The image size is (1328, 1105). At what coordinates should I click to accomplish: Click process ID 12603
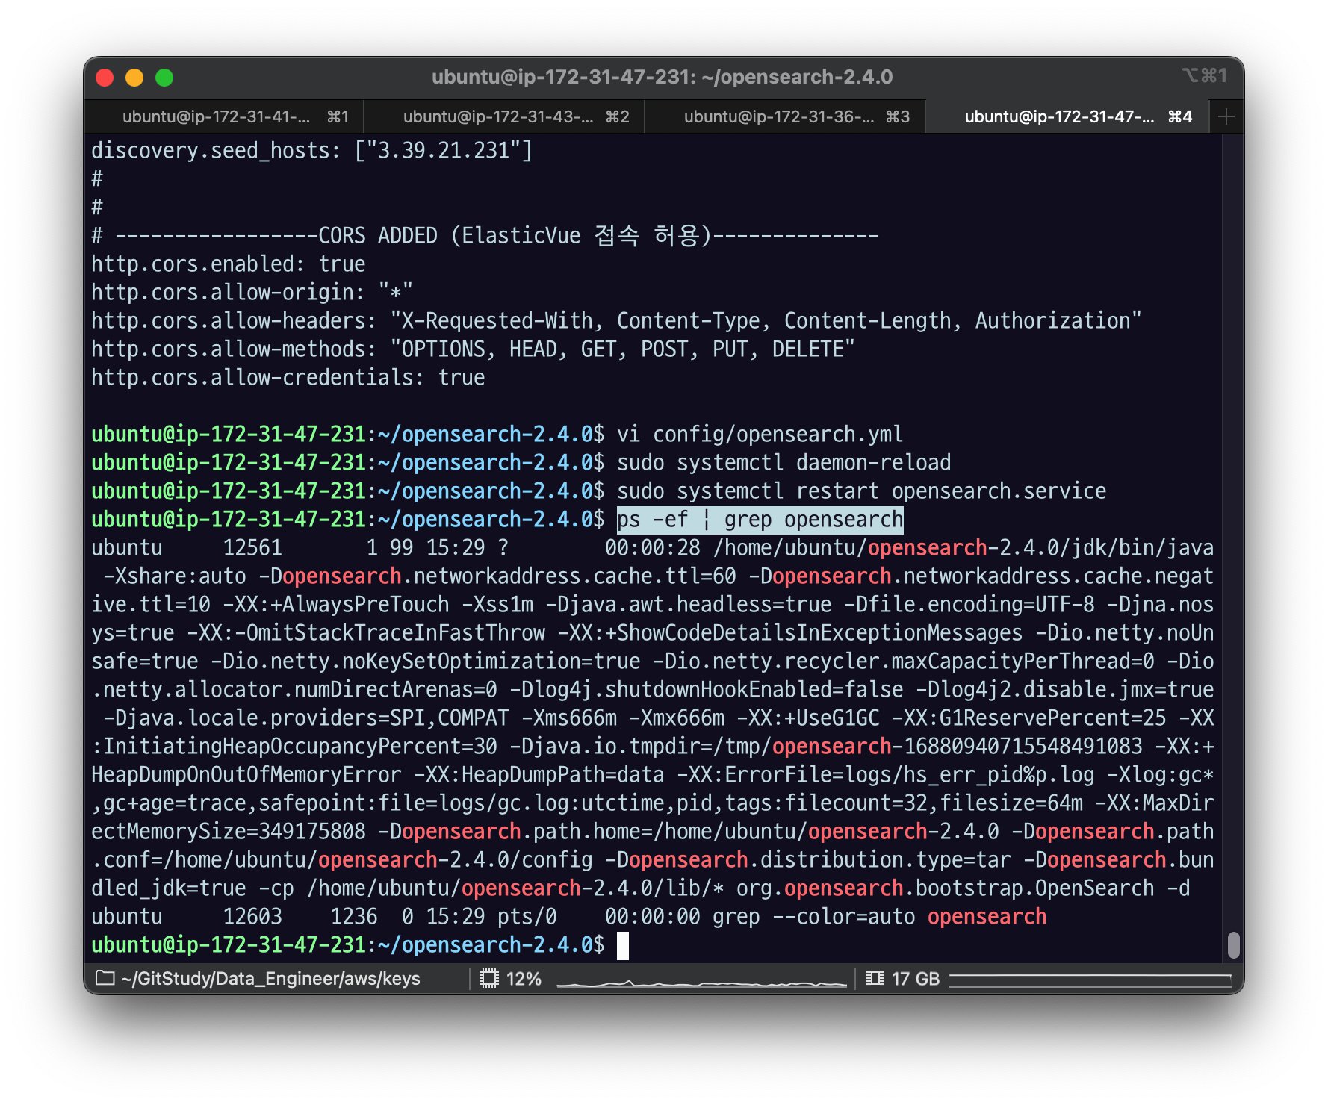coord(252,917)
